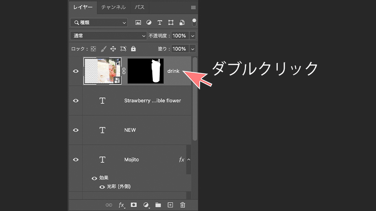The height and width of the screenshot is (211, 376).
Task: Lock layer position icon
Action: click(113, 49)
